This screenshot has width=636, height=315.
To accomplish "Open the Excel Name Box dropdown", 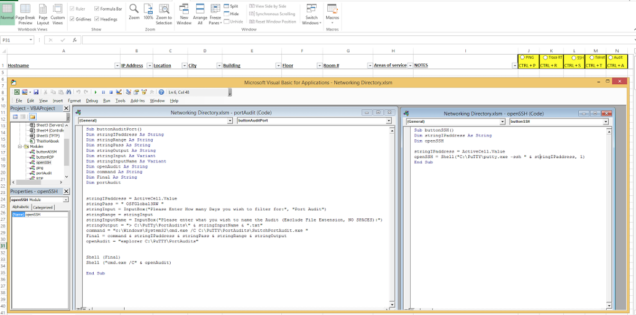I will click(x=31, y=40).
